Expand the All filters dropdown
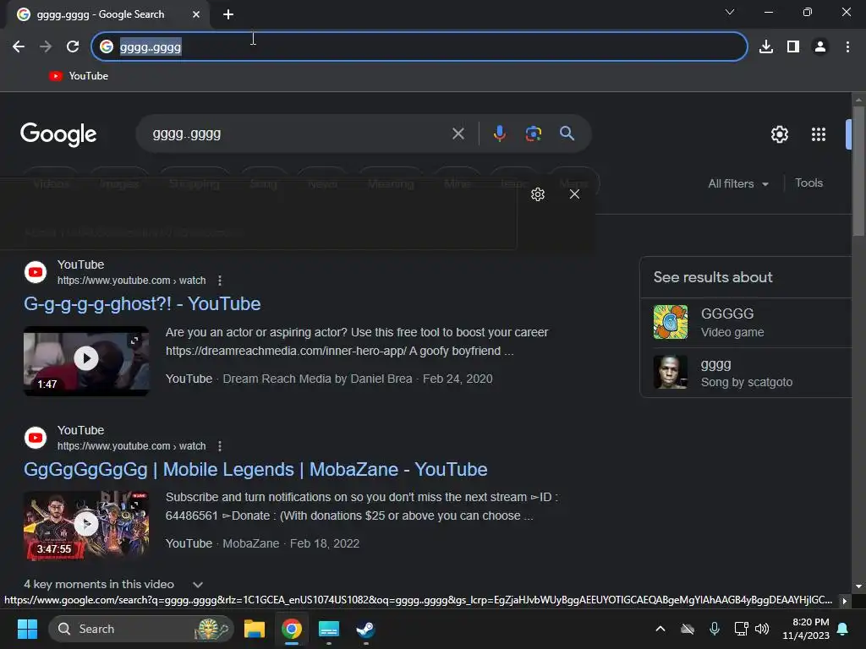The width and height of the screenshot is (866, 649). click(737, 183)
